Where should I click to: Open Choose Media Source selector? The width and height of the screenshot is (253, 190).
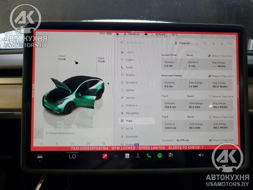[x=60, y=133]
